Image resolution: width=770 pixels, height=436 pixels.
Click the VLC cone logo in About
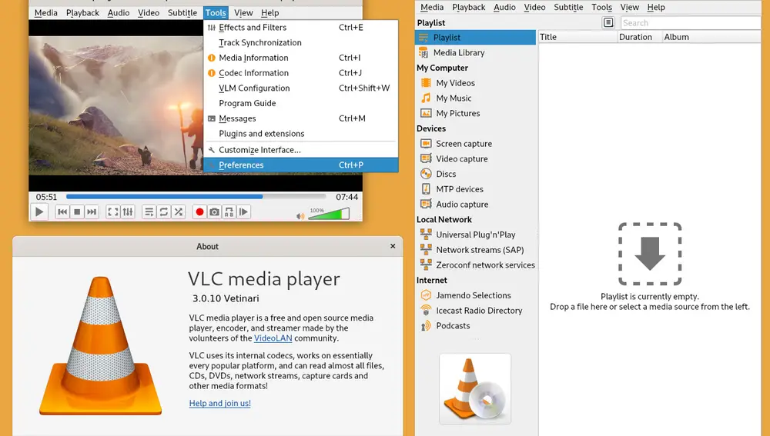[101, 346]
